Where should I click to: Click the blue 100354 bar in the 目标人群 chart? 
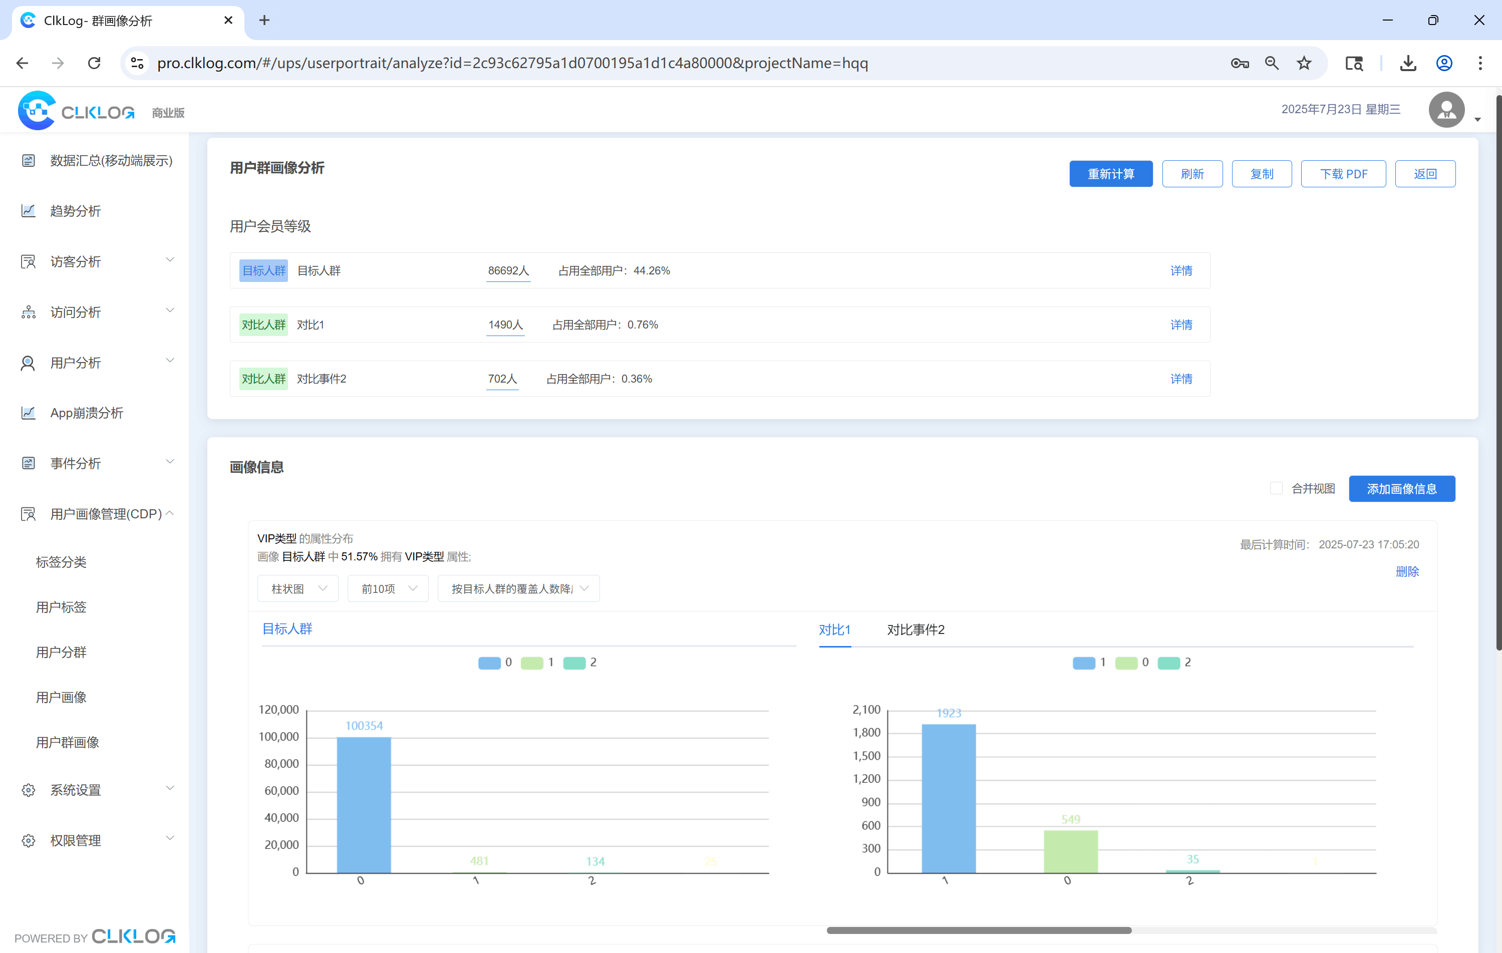click(x=364, y=805)
